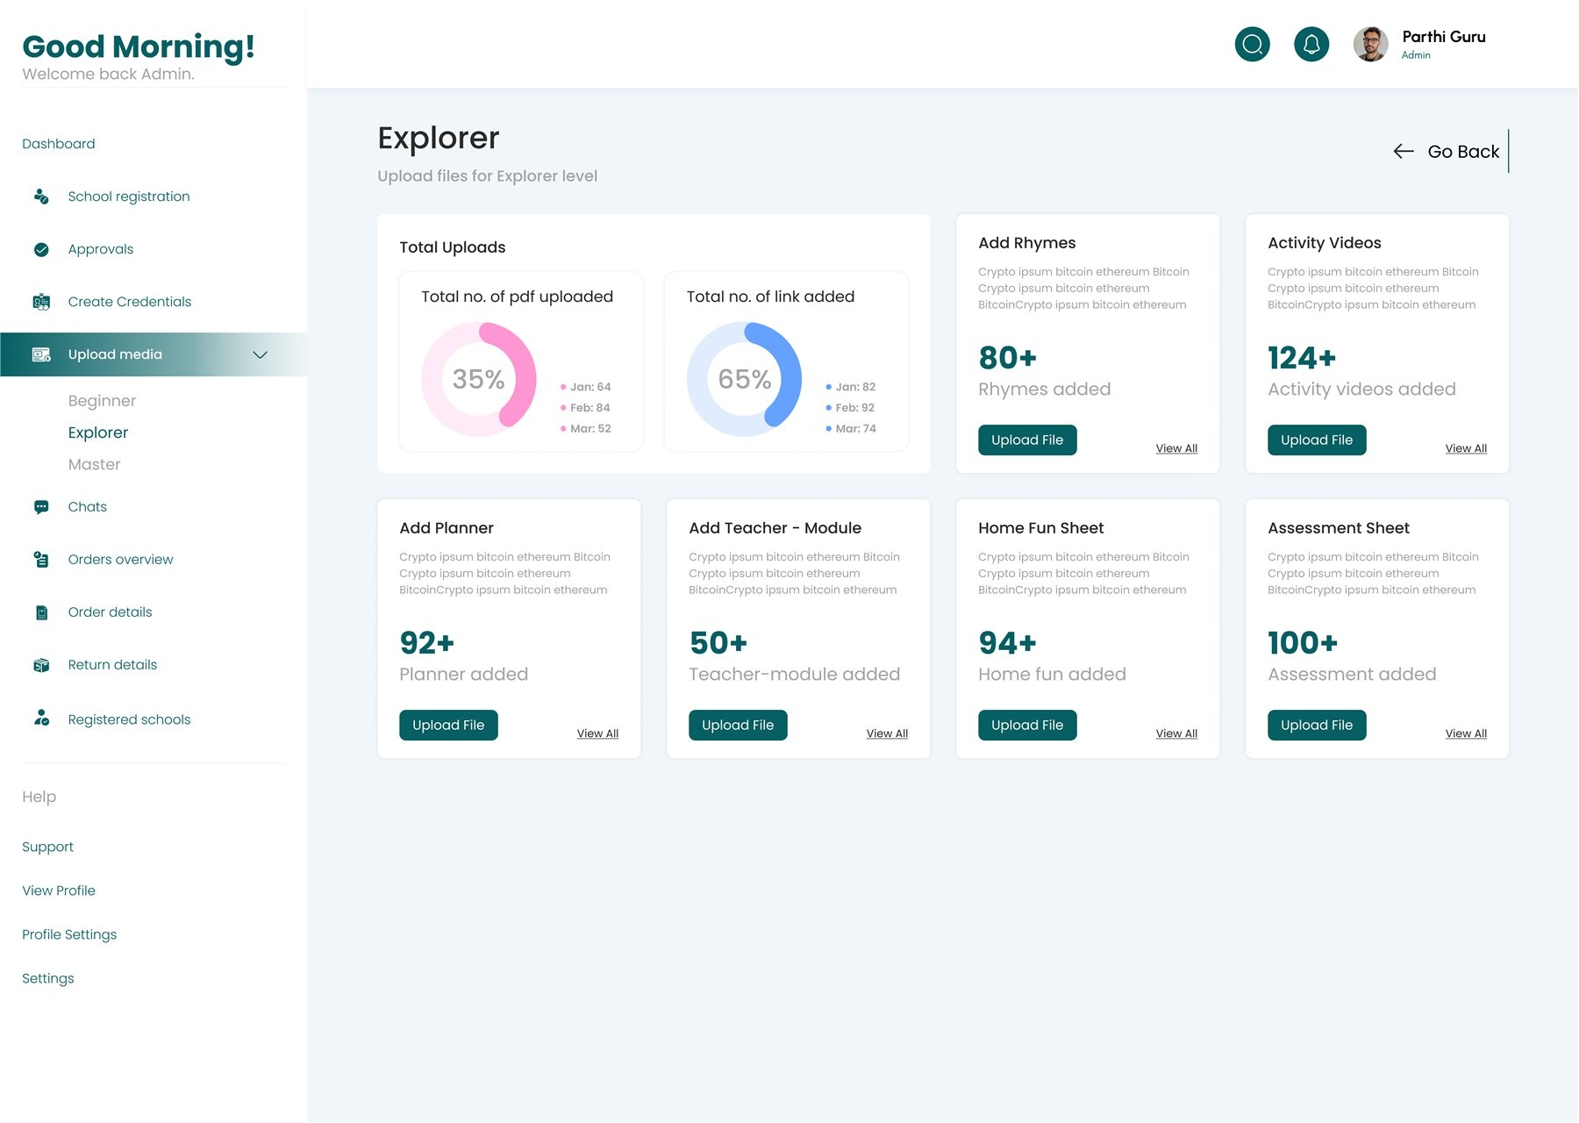Select Beginner level under Upload media
Image resolution: width=1579 pixels, height=1123 pixels.
coord(102,401)
